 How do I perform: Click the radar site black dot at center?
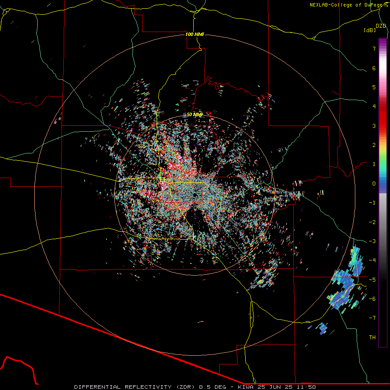[195, 195]
